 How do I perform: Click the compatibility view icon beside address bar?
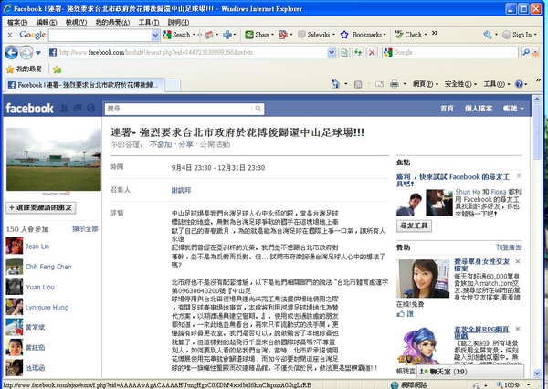click(x=344, y=53)
